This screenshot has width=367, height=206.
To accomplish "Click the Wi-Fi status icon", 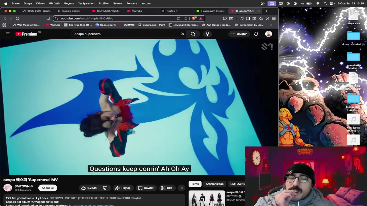I will click(x=318, y=3).
